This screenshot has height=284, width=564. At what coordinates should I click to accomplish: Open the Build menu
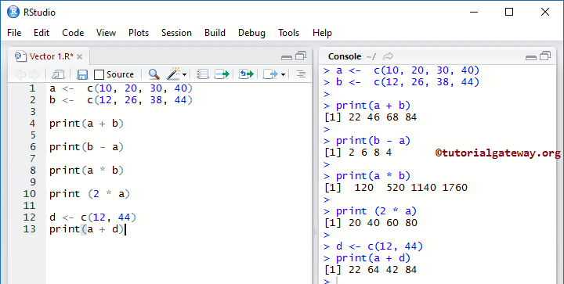tap(215, 33)
